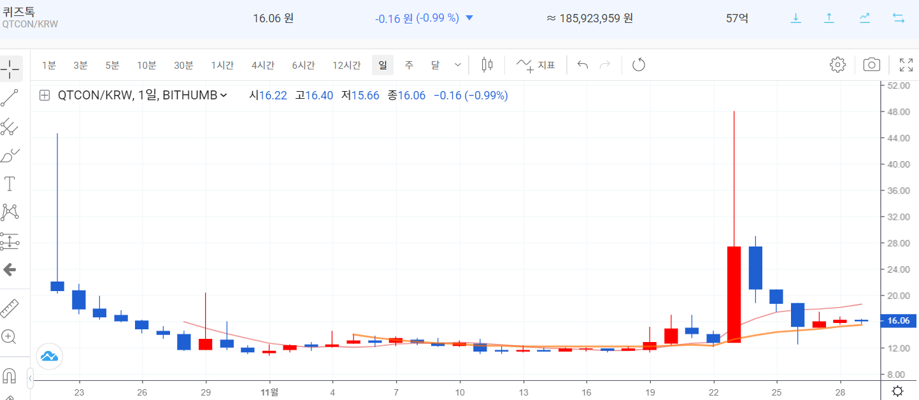Select the prediction and measurement tool
The height and width of the screenshot is (400, 919).
pyautogui.click(x=10, y=241)
